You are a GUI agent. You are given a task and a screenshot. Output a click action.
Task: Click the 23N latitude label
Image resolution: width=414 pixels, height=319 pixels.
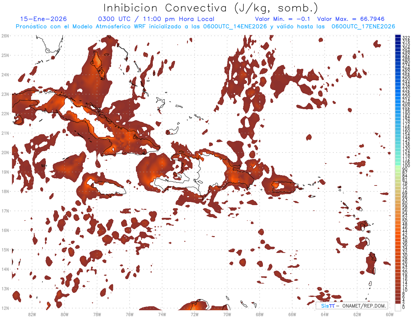[x=5, y=94]
